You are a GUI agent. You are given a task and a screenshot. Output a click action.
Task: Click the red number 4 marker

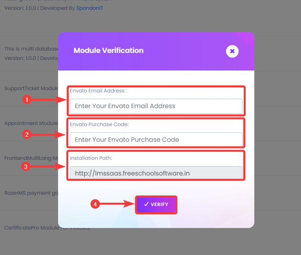coord(95,204)
